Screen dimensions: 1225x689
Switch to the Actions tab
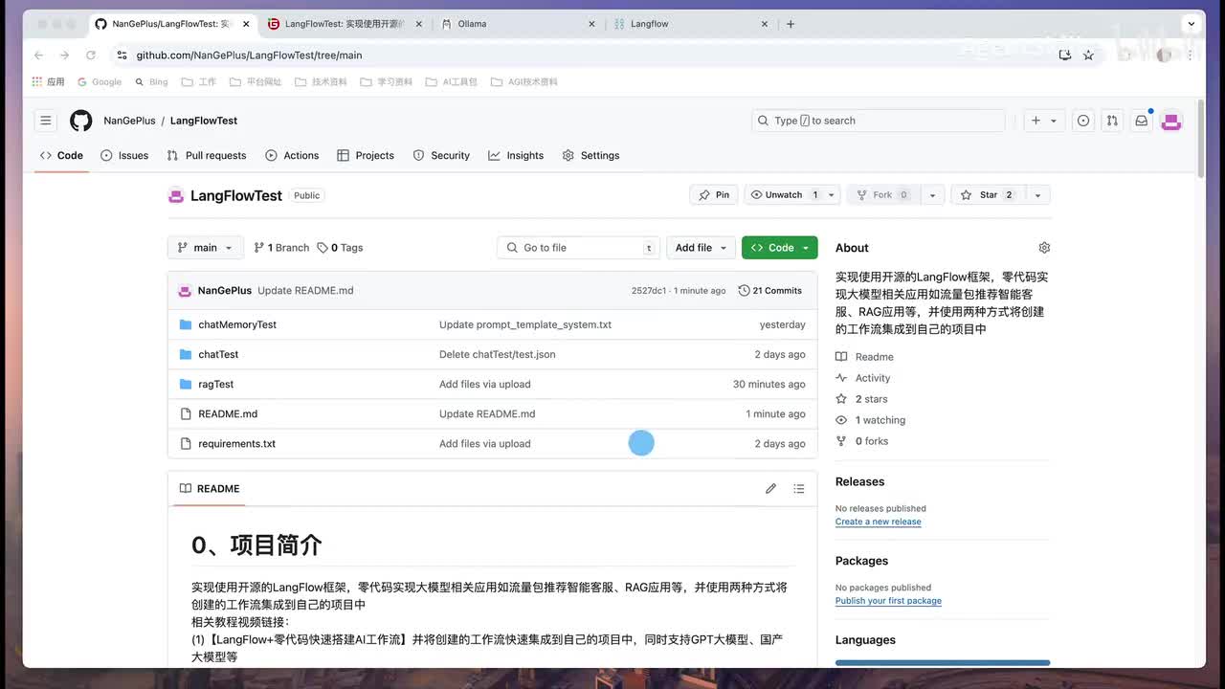(x=292, y=155)
